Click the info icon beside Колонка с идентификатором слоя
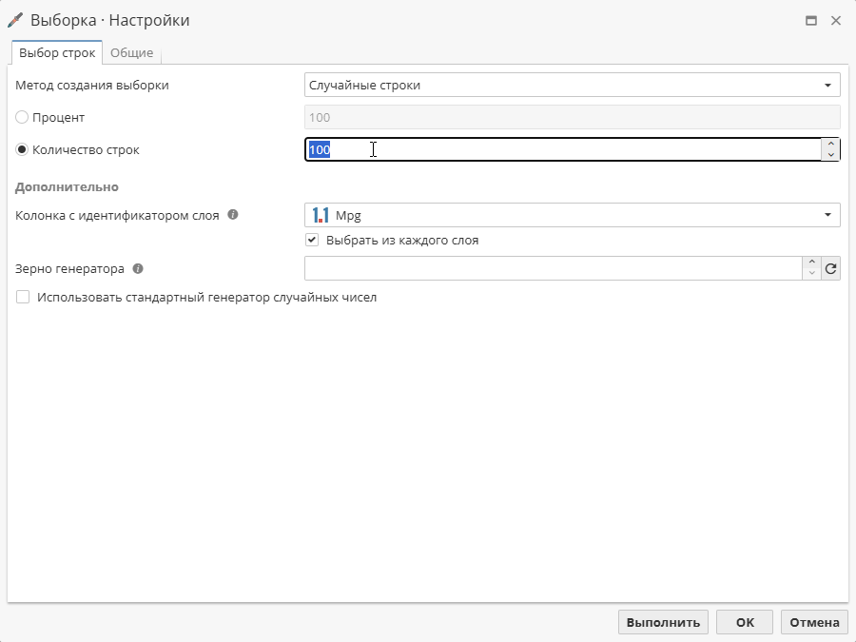 (x=233, y=215)
